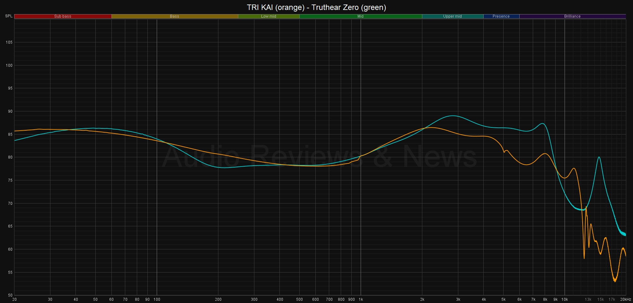Click the 1k frequency axis label
633x303 pixels.
pos(361,299)
